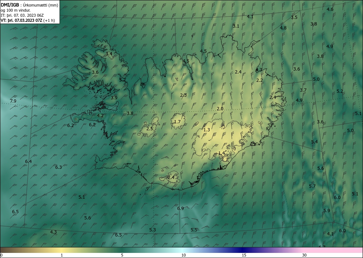Click the 2.3 value in north-central Iceland
Image resolution: width=363 pixels, height=258 pixels.
point(183,95)
